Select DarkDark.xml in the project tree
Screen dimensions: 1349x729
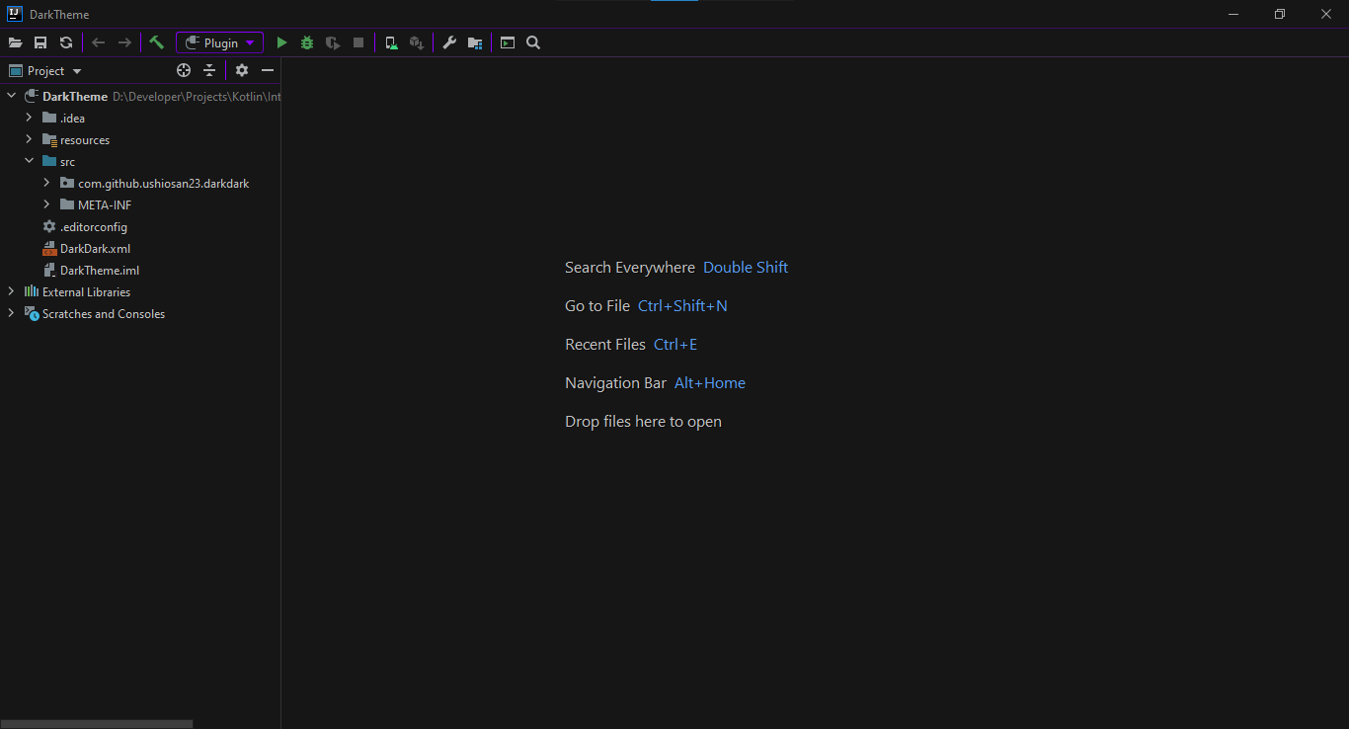[x=96, y=248]
